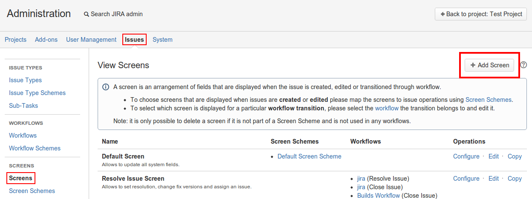Configure the Default Screen

click(x=466, y=156)
